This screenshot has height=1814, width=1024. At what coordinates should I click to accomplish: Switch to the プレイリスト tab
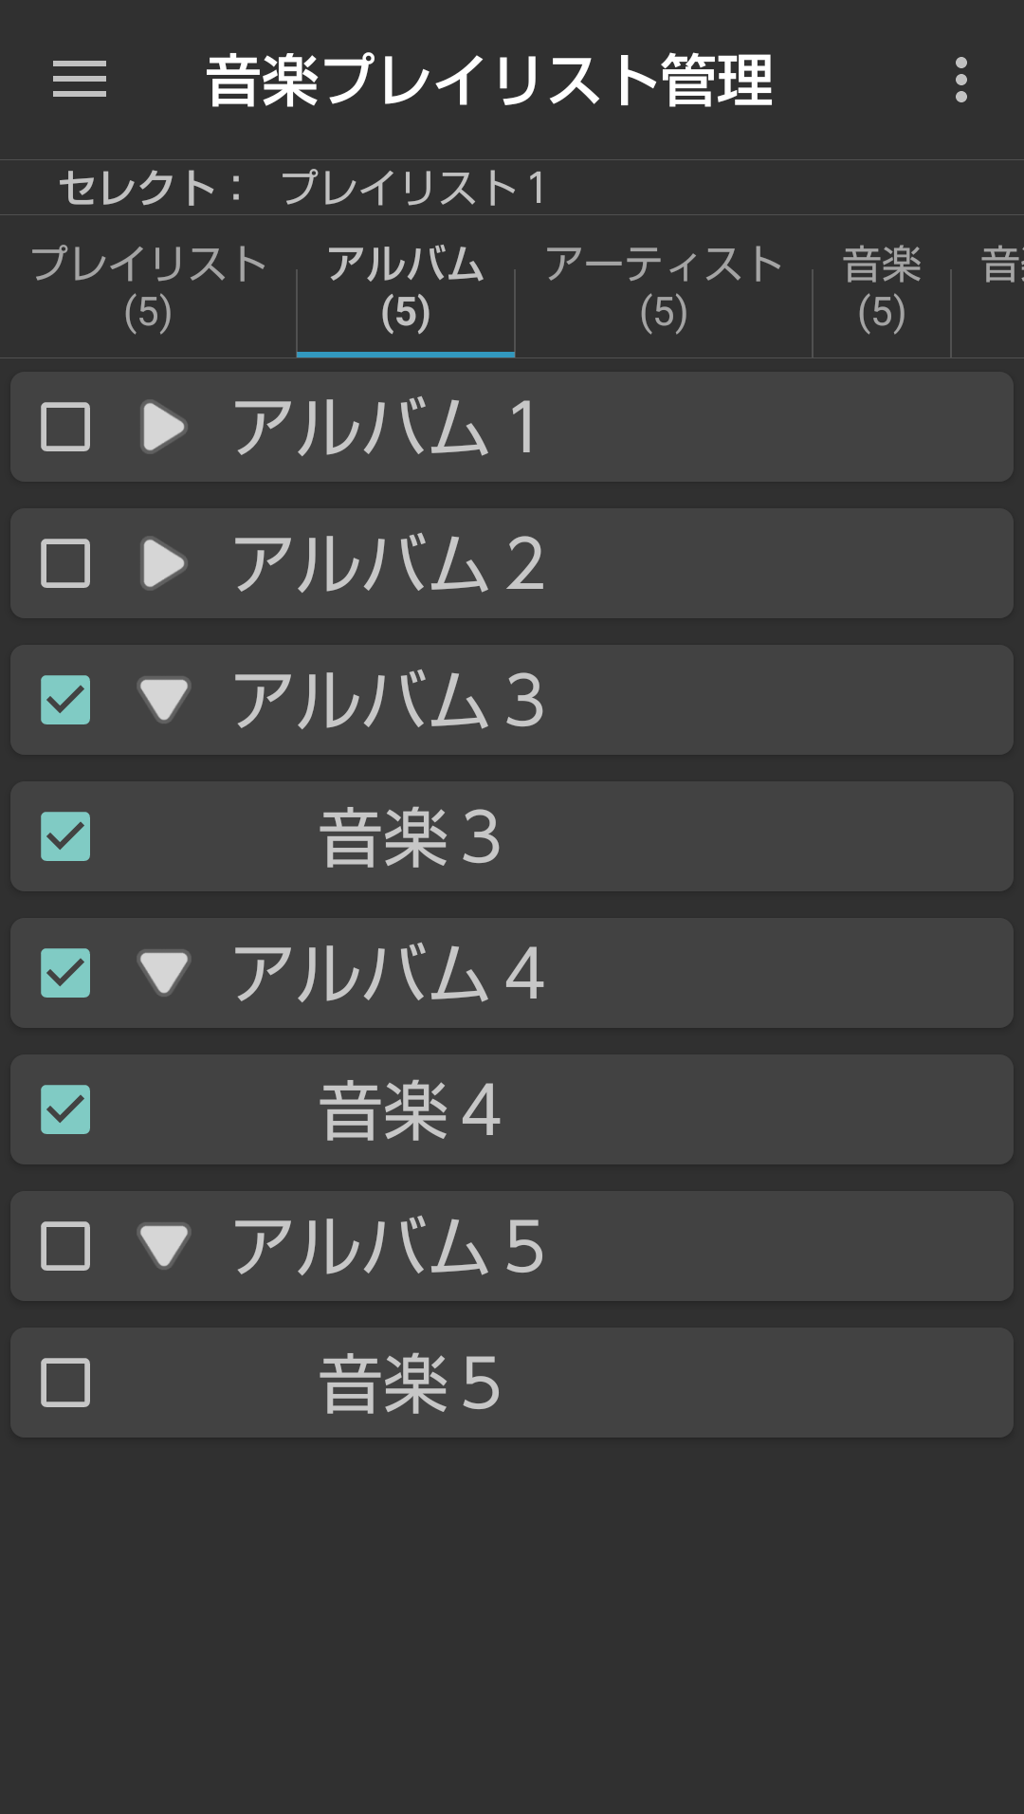pyautogui.click(x=148, y=287)
